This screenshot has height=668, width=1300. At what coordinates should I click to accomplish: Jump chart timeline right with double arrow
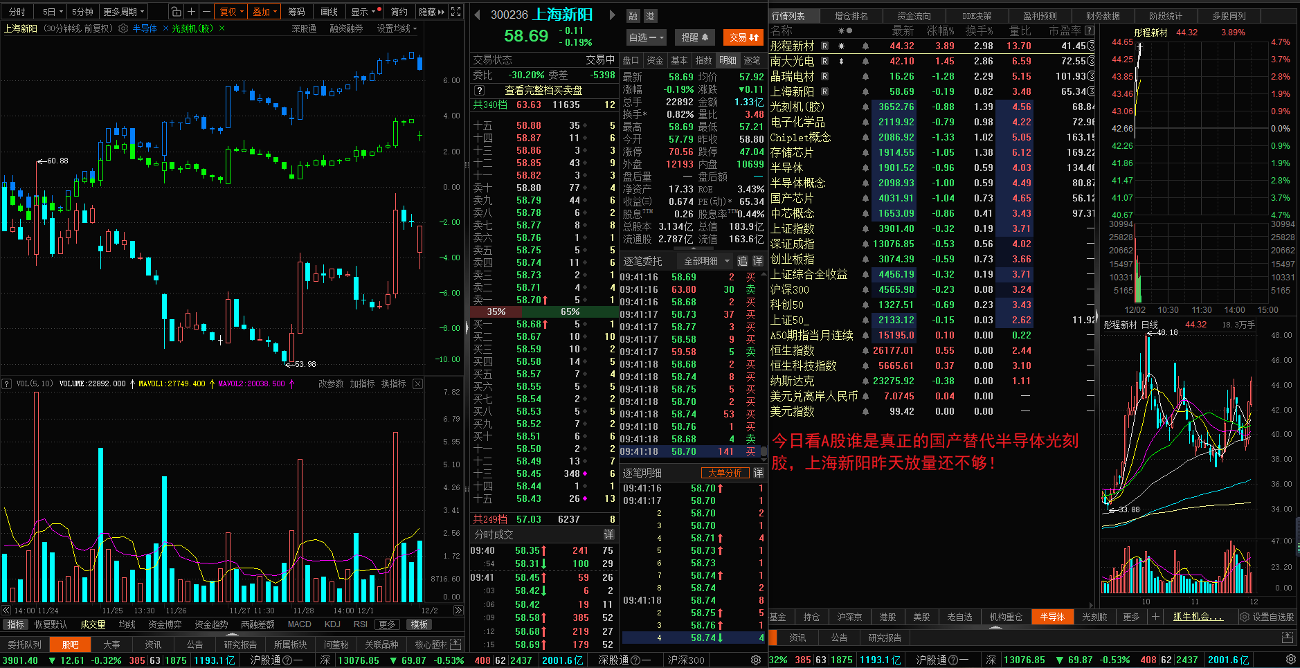458,611
